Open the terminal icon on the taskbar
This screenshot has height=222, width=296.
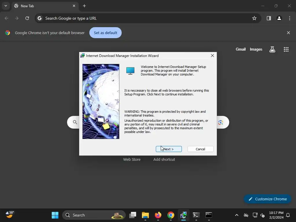tap(196, 215)
